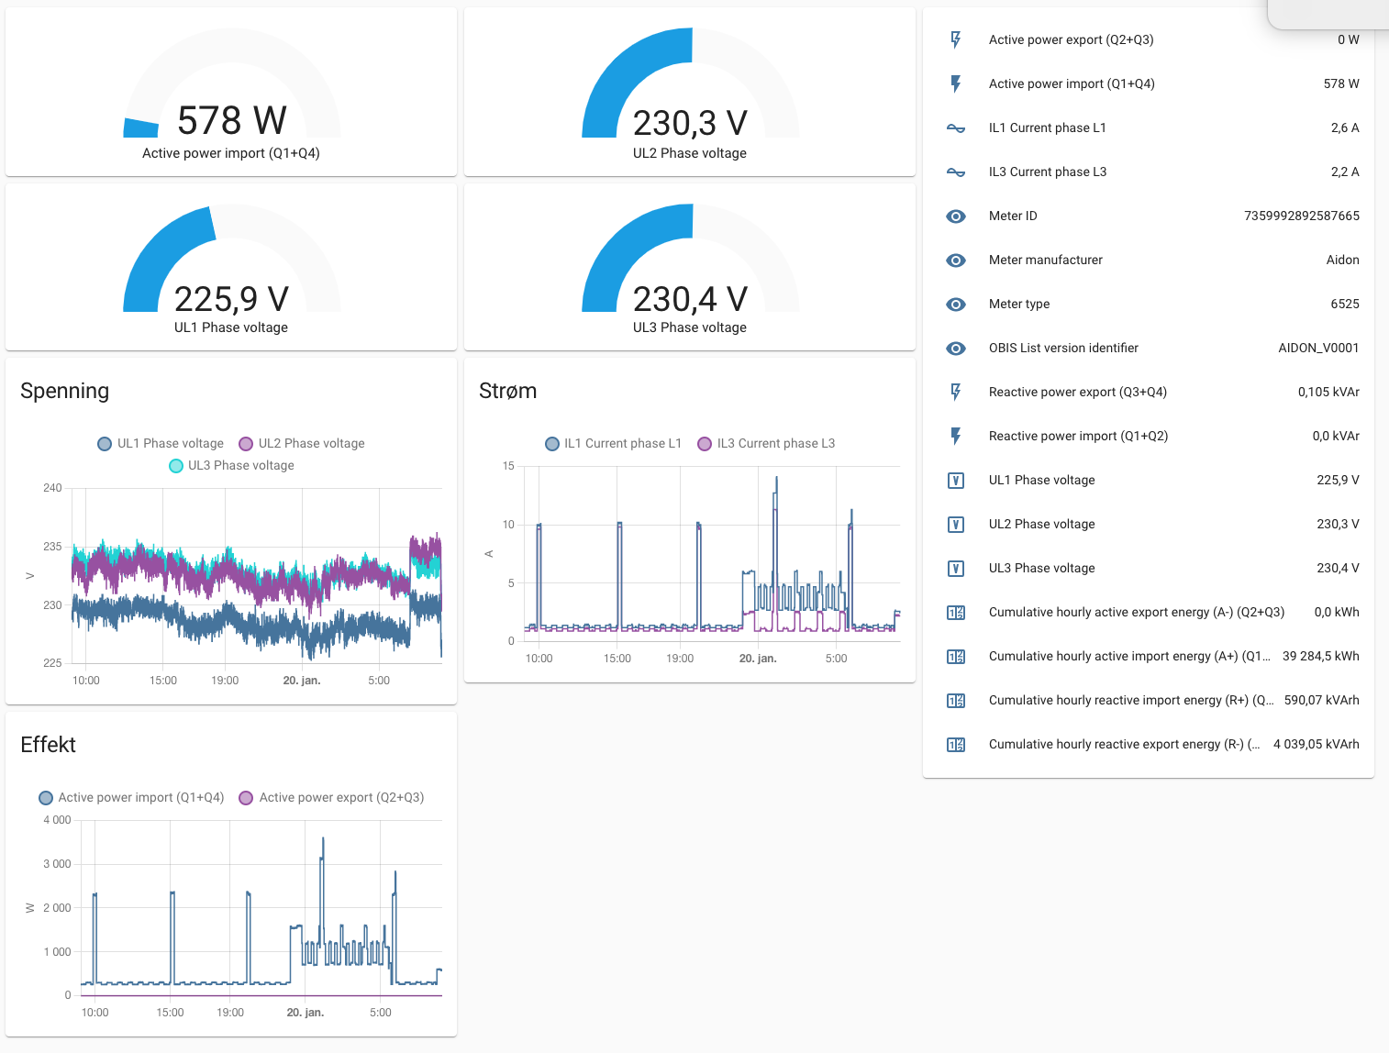1389x1053 pixels.
Task: Click the Strøm current history graph
Action: 712,553
